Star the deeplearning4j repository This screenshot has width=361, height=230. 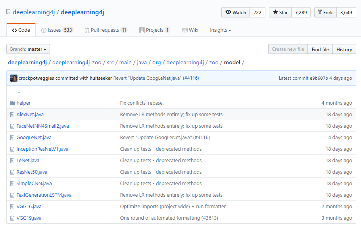point(280,12)
